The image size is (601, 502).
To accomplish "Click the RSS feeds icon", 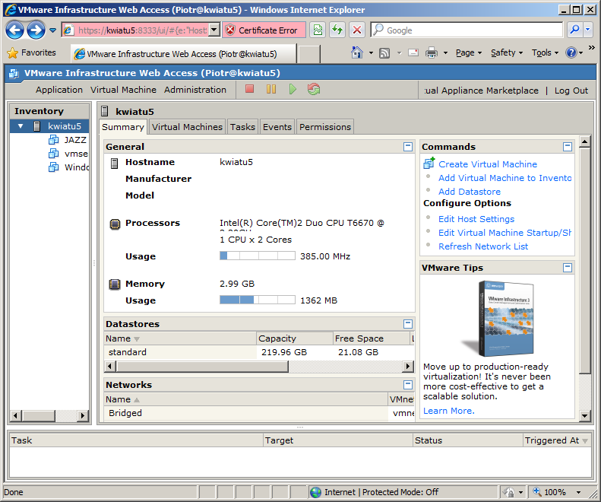I will pos(384,53).
